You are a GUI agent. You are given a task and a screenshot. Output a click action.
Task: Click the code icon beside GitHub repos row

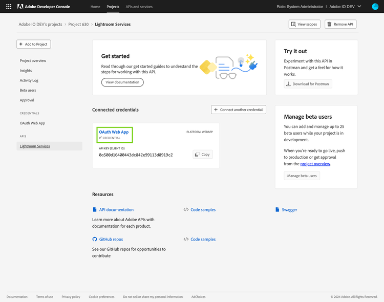[x=186, y=239]
